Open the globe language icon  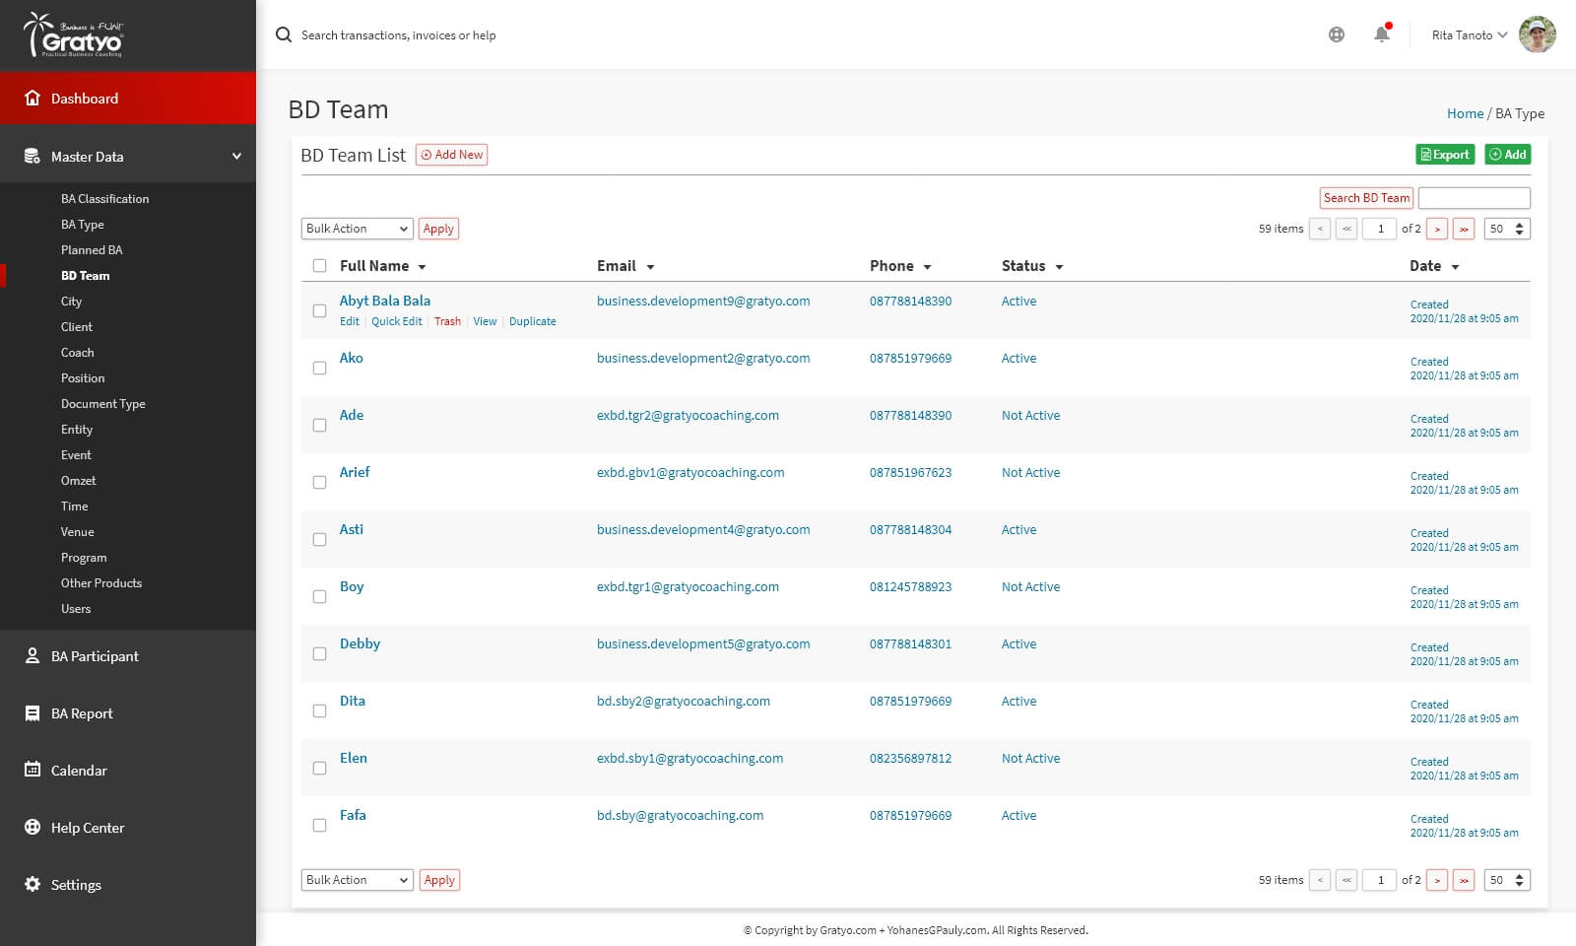(x=1336, y=34)
